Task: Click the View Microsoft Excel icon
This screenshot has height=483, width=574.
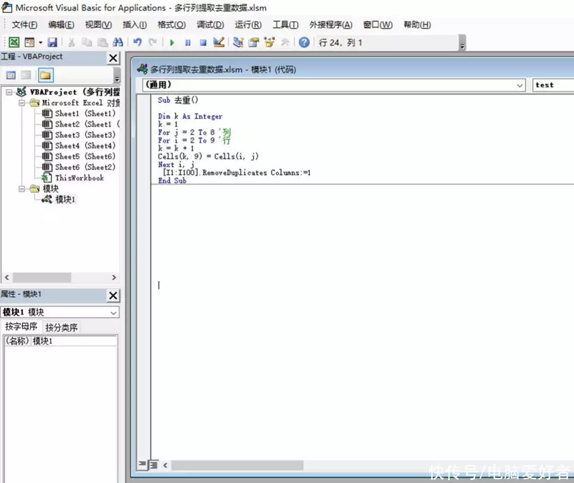Action: click(x=14, y=42)
